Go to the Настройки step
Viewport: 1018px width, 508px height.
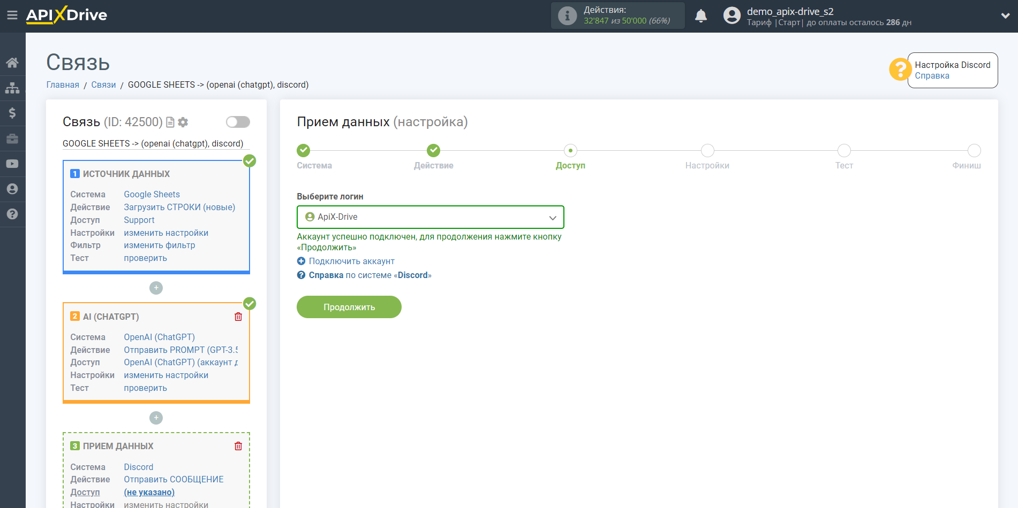pyautogui.click(x=707, y=150)
